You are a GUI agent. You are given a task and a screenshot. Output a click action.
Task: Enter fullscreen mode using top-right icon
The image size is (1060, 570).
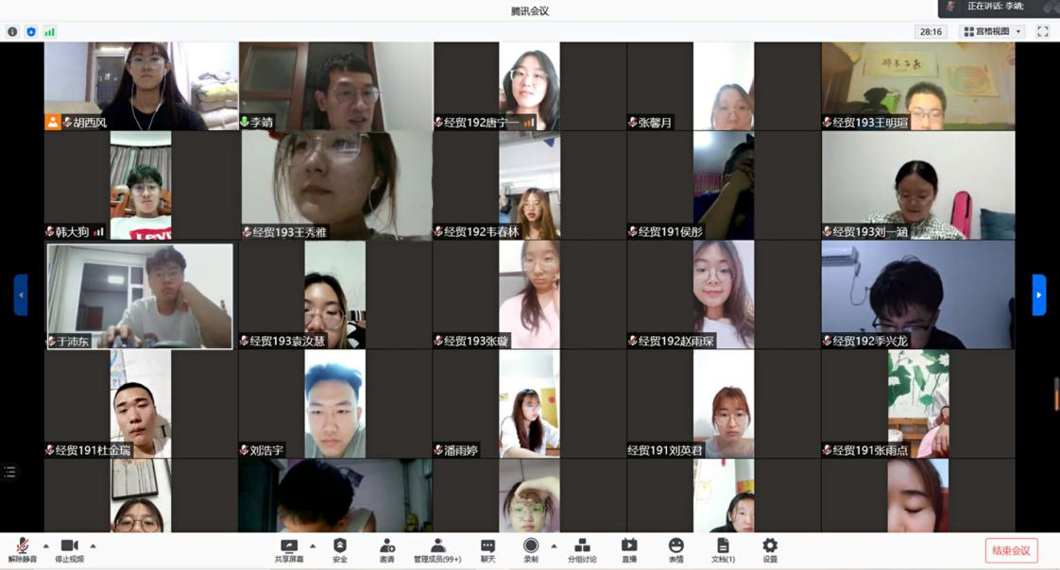click(1043, 31)
